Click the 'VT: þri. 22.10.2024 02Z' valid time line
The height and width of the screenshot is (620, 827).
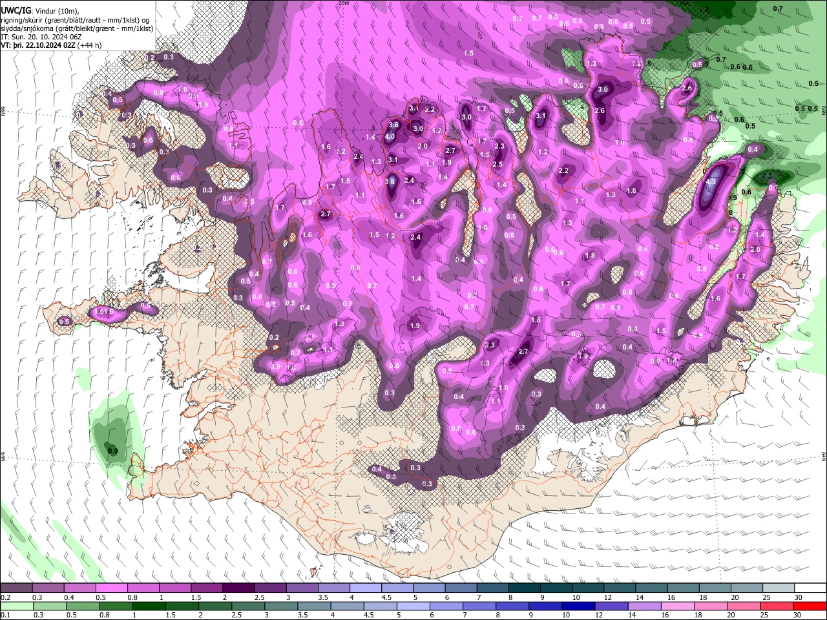pyautogui.click(x=51, y=45)
